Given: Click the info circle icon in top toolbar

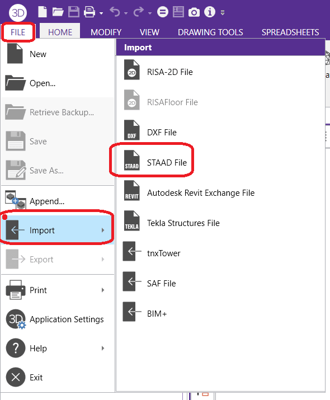Looking at the screenshot, I should click(x=210, y=12).
